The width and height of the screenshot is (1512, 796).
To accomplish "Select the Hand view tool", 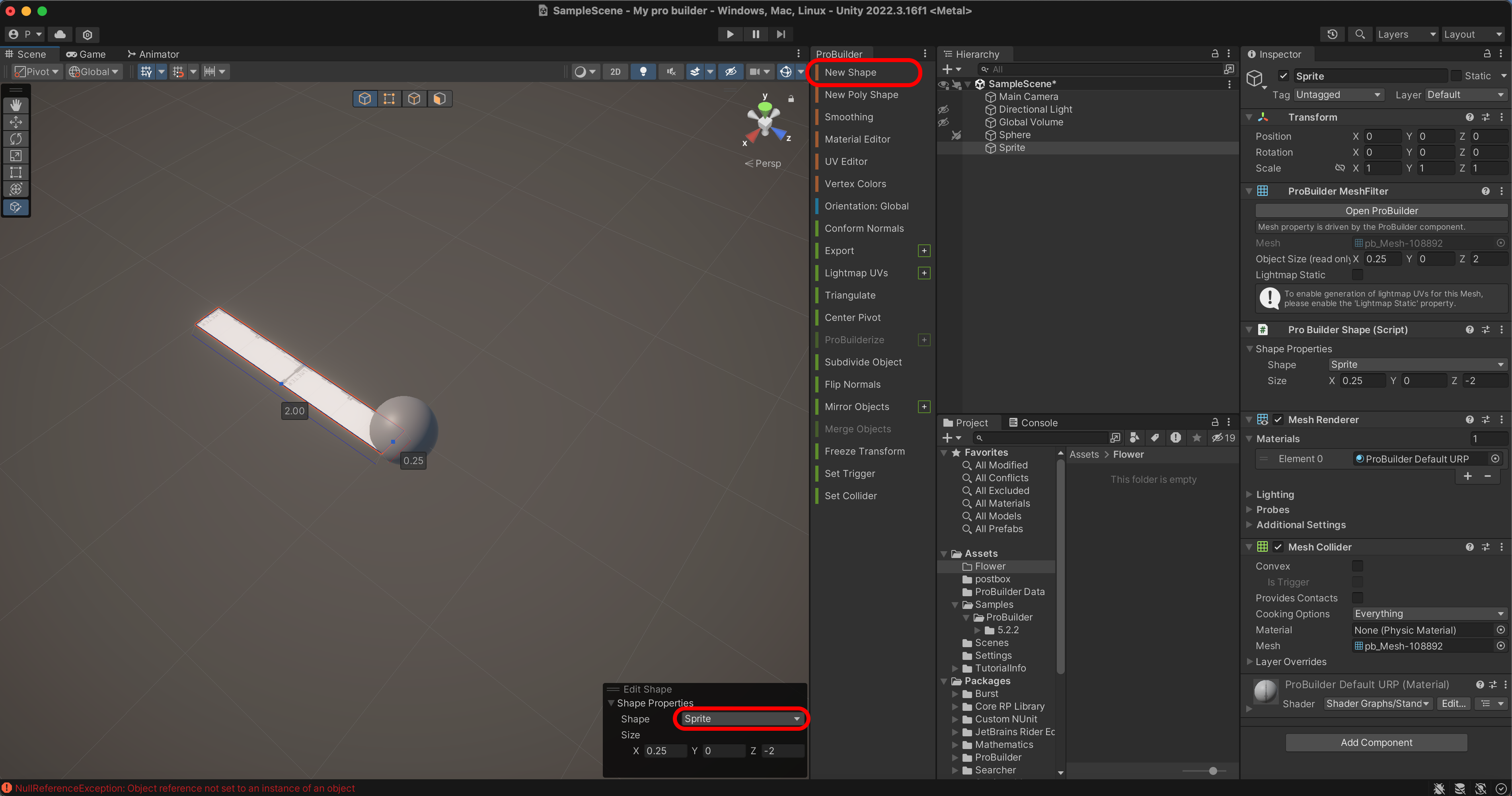I will [16, 105].
